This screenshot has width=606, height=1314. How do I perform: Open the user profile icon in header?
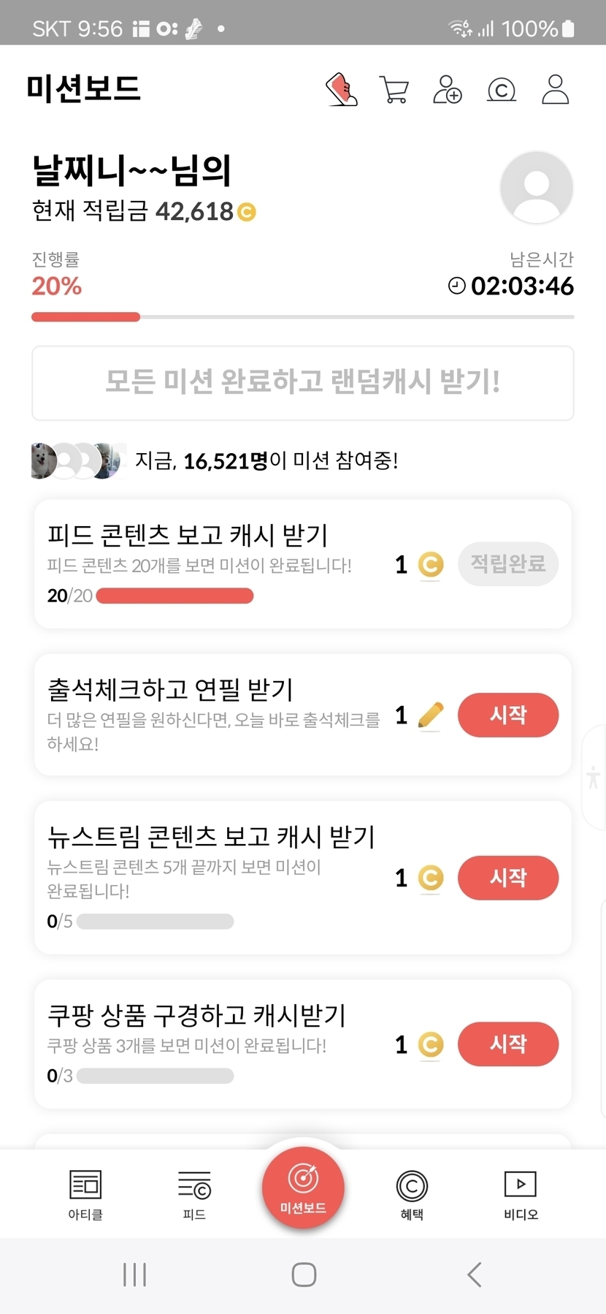[x=555, y=90]
